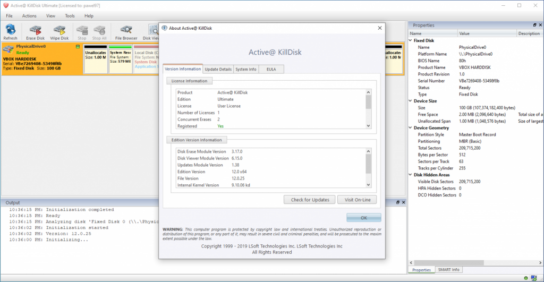This screenshot has width=544, height=282.
Task: Select the HPA Hidden Sectors row
Action: [x=475, y=189]
